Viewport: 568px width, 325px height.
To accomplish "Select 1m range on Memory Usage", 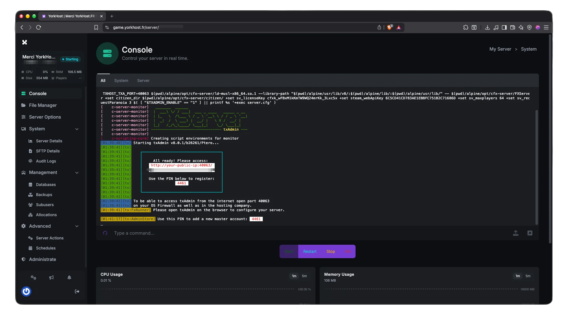I will [518, 276].
